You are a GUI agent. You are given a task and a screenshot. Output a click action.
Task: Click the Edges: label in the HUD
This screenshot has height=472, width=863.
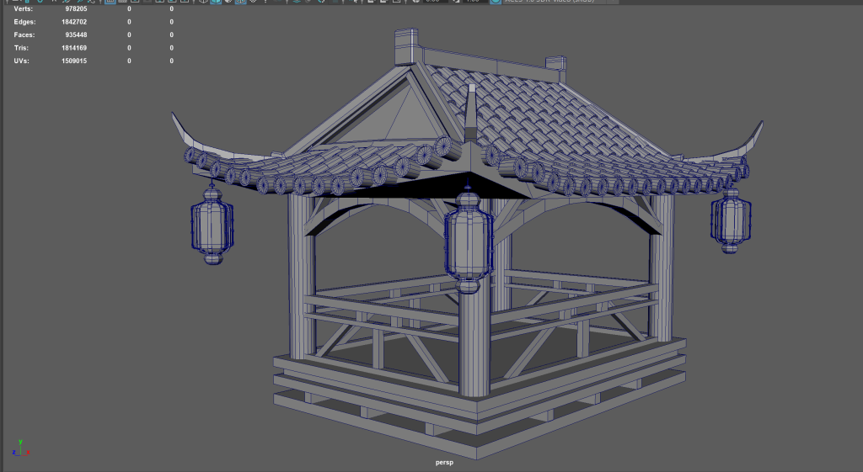[24, 22]
